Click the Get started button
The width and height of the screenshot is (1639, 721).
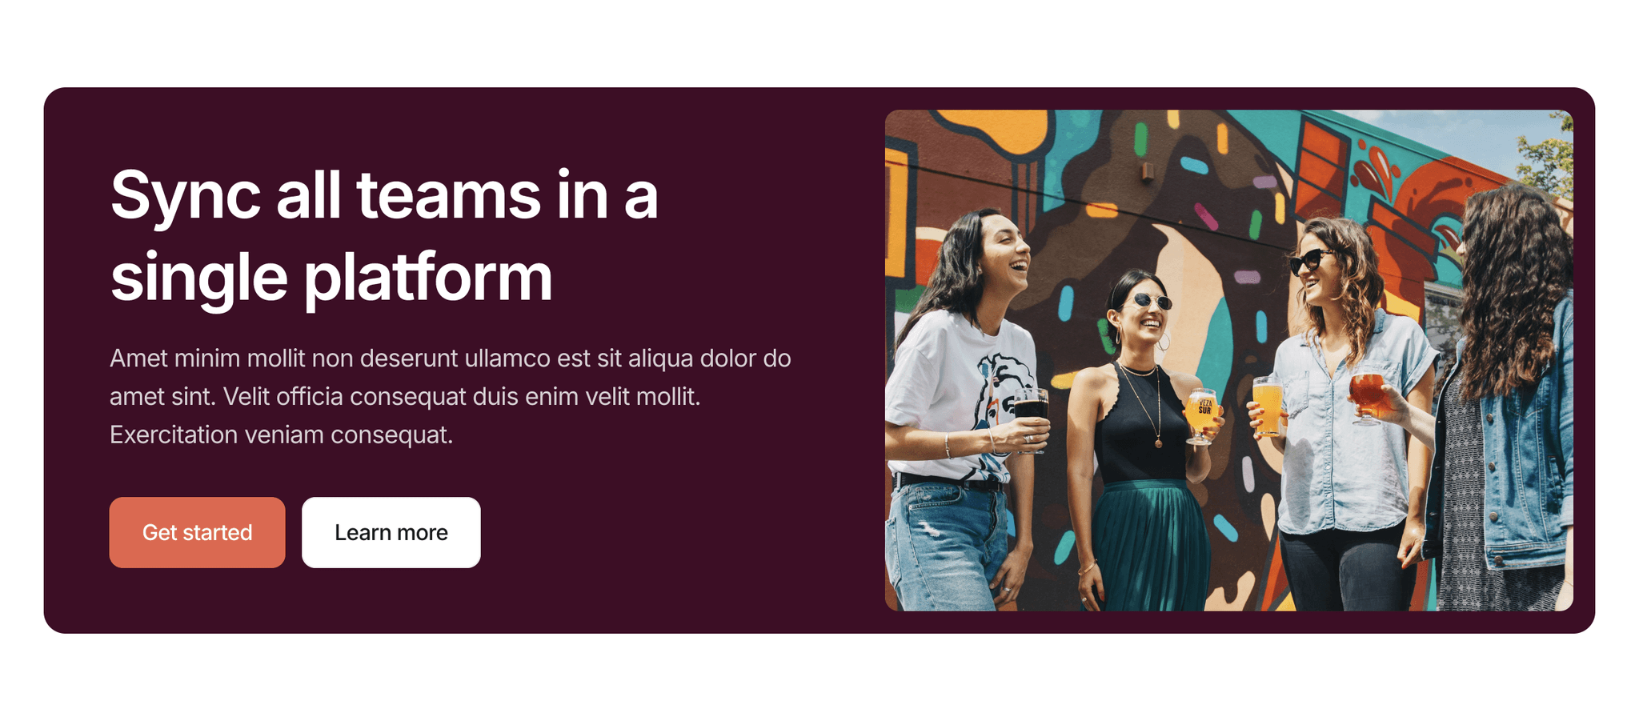pos(197,532)
